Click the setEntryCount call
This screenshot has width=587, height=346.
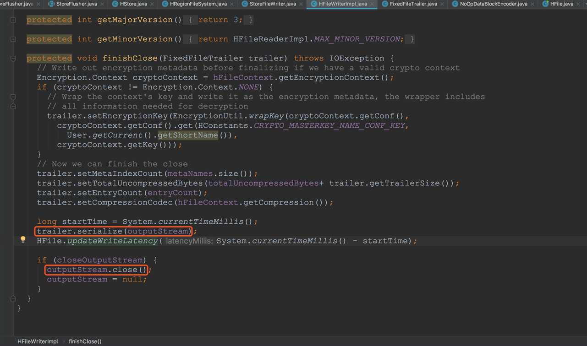[110, 193]
